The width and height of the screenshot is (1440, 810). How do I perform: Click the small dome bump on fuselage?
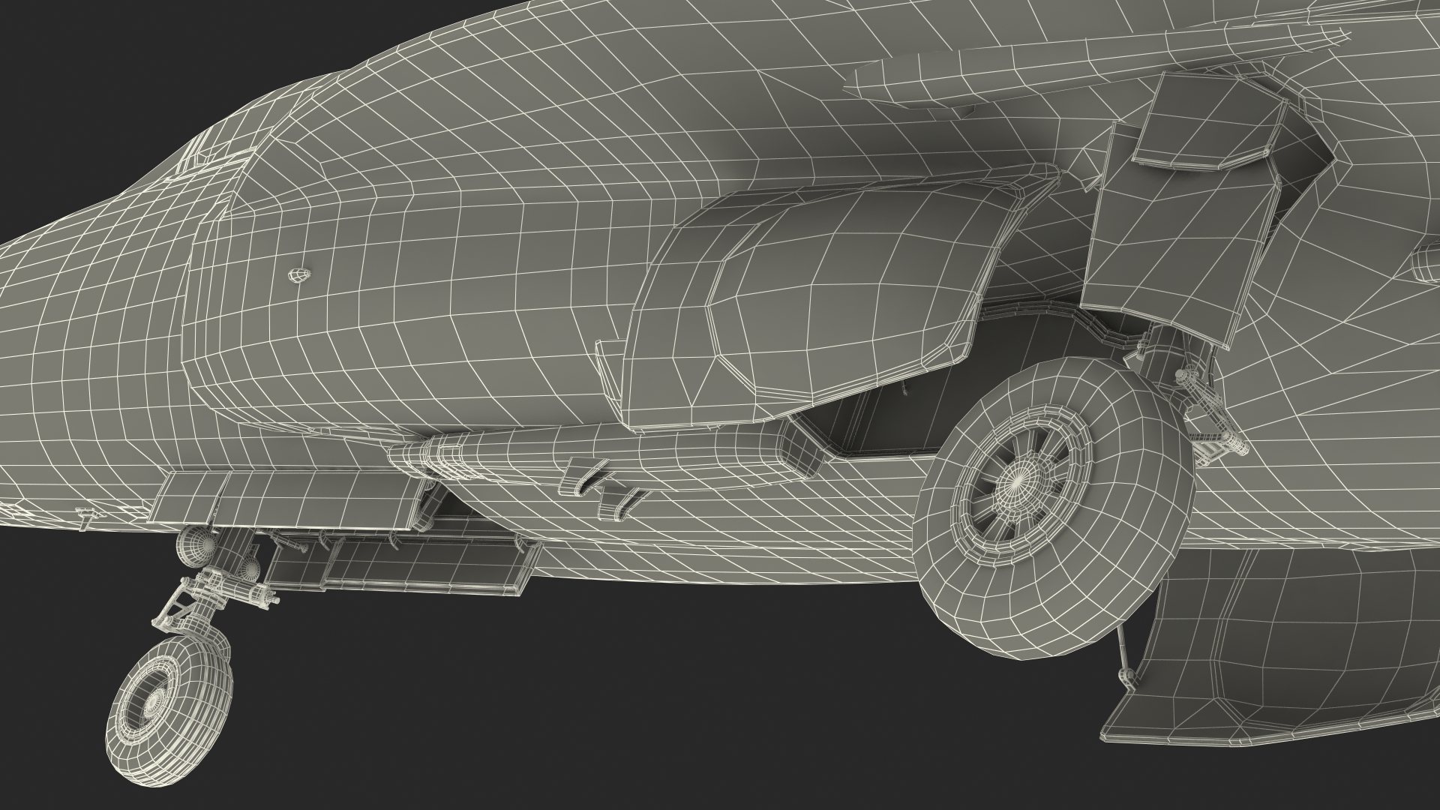click(298, 275)
